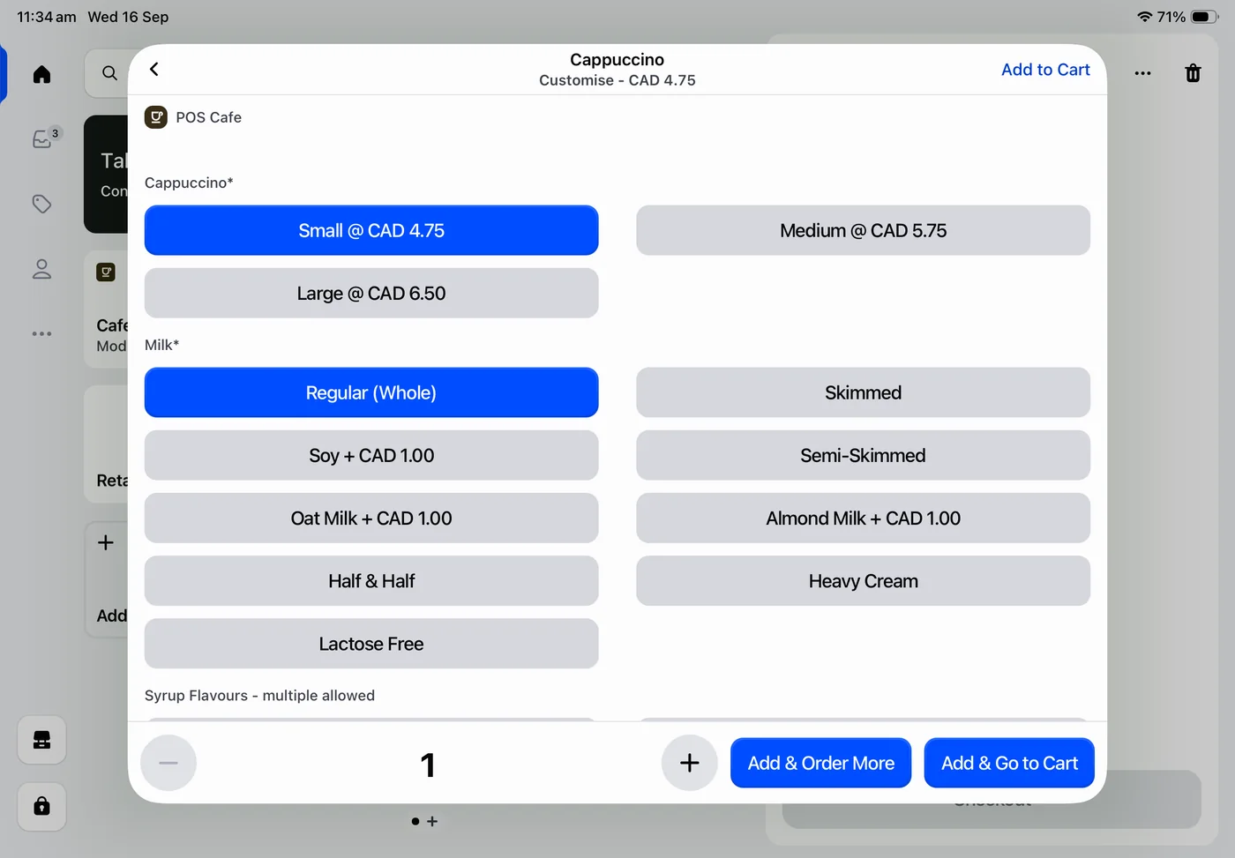The height and width of the screenshot is (858, 1235).
Task: Open the home icon in sidebar
Action: click(x=41, y=74)
